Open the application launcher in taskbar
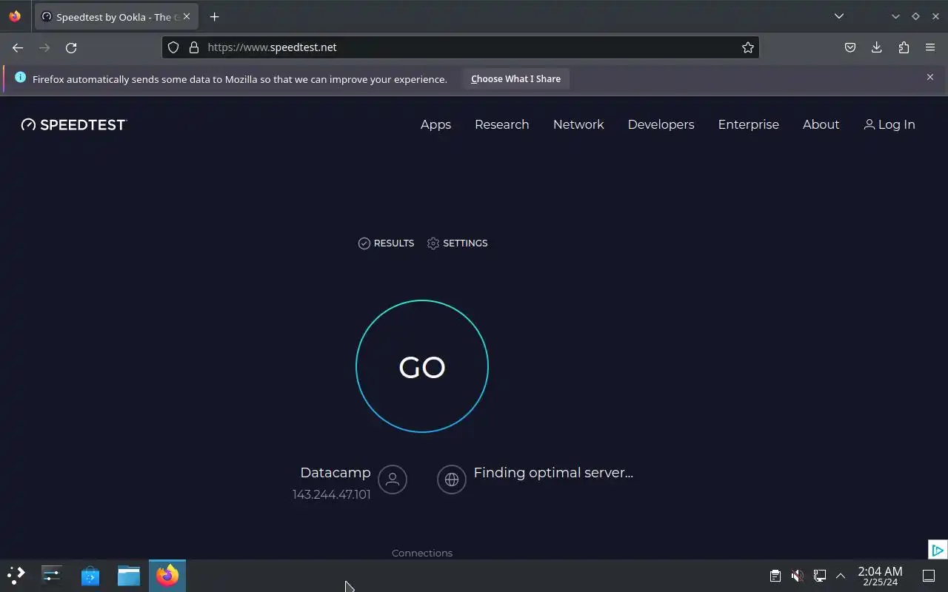Viewport: 948px width, 592px height. pos(16,575)
